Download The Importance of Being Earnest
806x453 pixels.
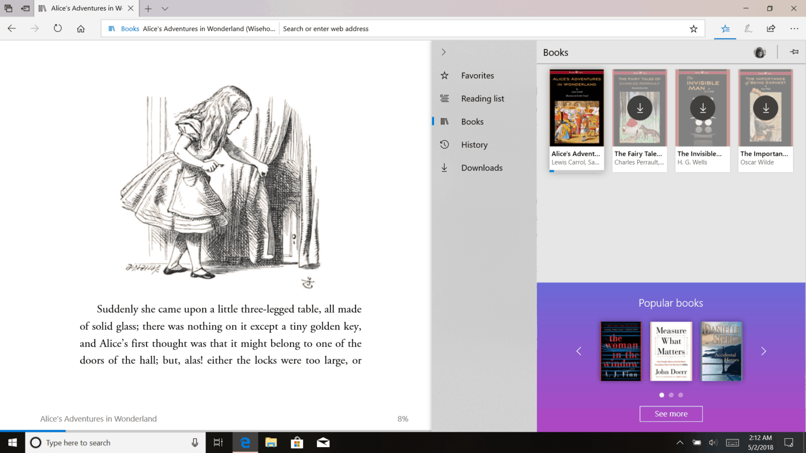point(766,108)
